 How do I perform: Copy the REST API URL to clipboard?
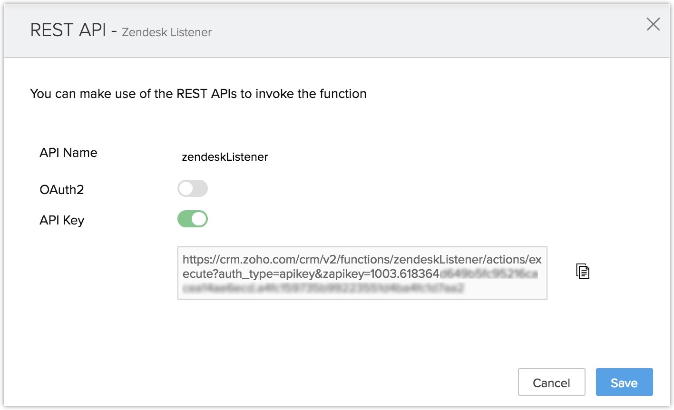tap(582, 271)
